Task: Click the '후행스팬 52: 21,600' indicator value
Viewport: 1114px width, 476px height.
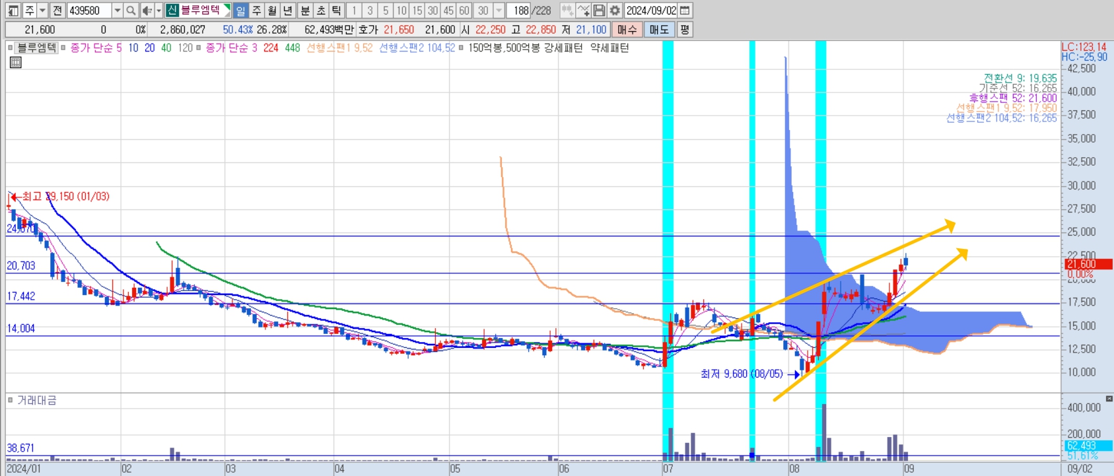Action: tap(1013, 98)
